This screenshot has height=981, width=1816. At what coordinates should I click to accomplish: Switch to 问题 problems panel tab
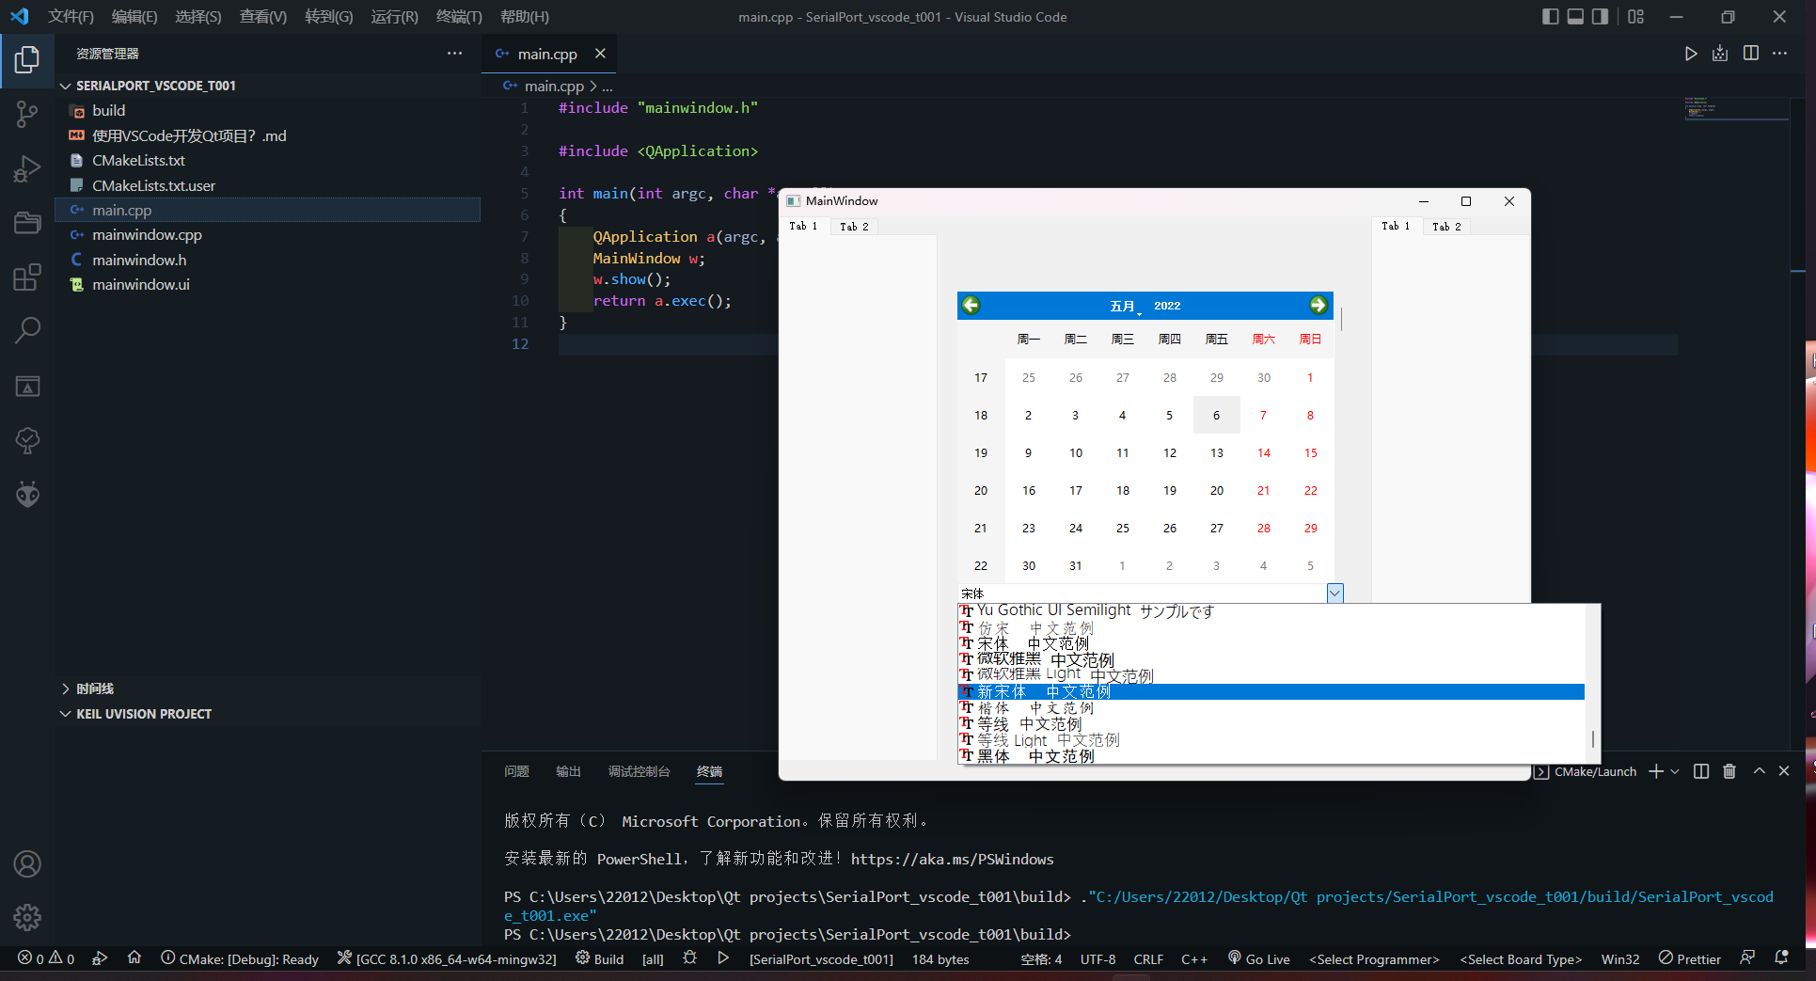click(516, 771)
